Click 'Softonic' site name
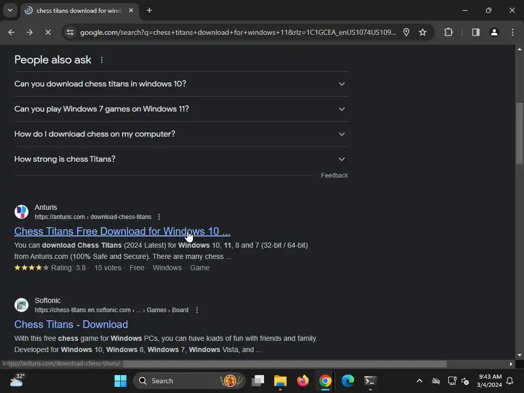Screen dimensions: 524x393 pyautogui.click(x=48, y=301)
